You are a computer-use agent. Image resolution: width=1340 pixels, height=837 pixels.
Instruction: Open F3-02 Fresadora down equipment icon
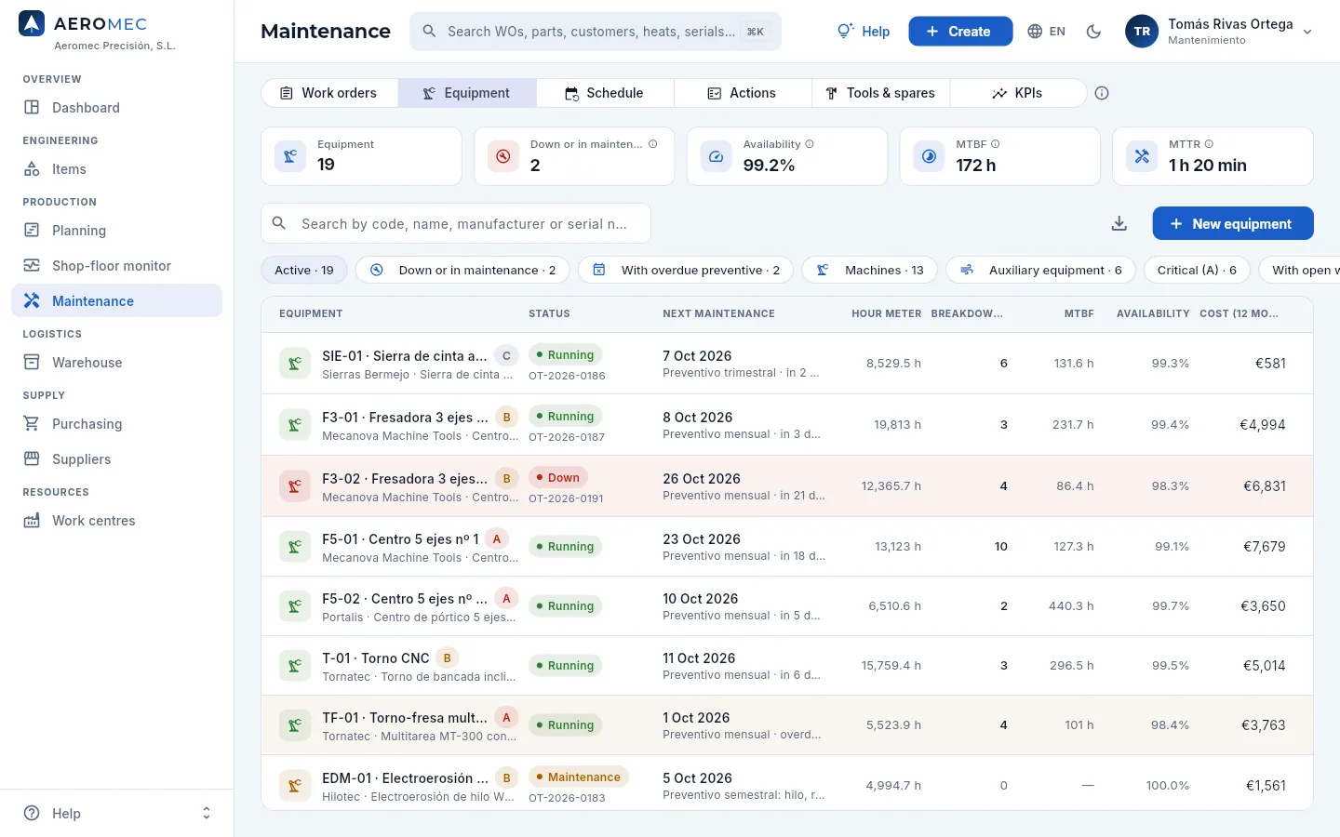click(295, 485)
